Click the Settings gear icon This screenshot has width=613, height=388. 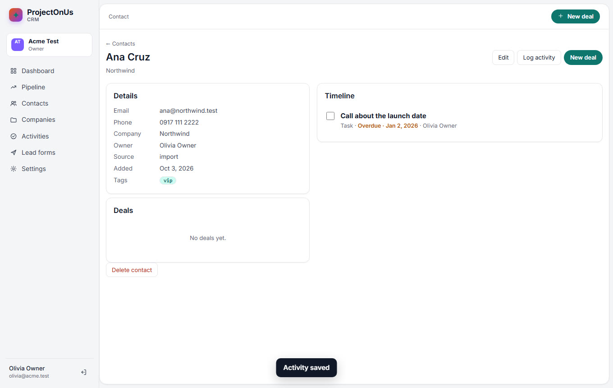click(14, 169)
